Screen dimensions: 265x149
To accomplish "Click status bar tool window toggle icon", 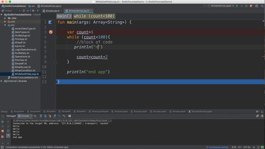I will tap(2, 147).
